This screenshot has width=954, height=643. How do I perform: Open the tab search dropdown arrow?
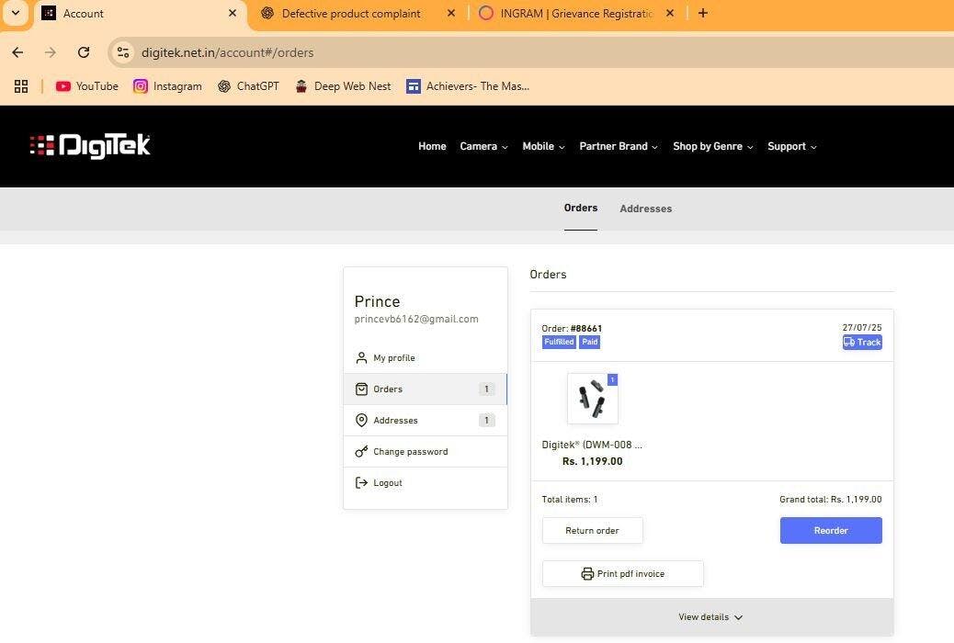[16, 13]
